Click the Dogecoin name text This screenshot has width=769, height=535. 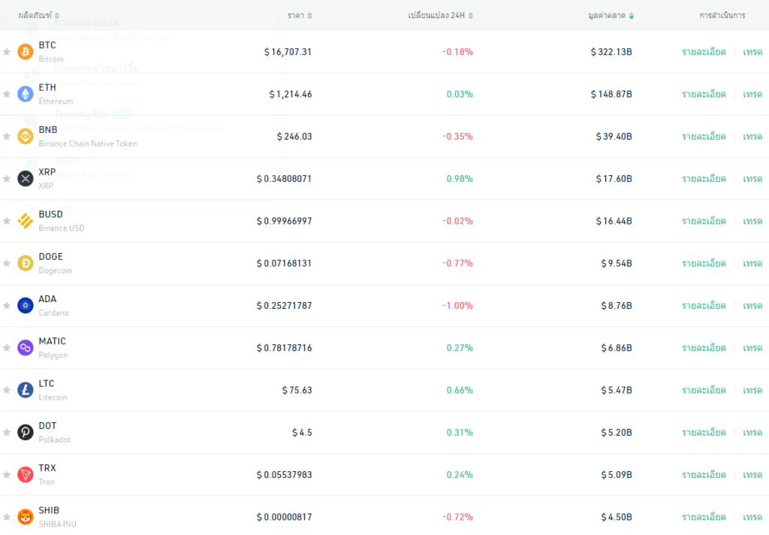coord(56,271)
